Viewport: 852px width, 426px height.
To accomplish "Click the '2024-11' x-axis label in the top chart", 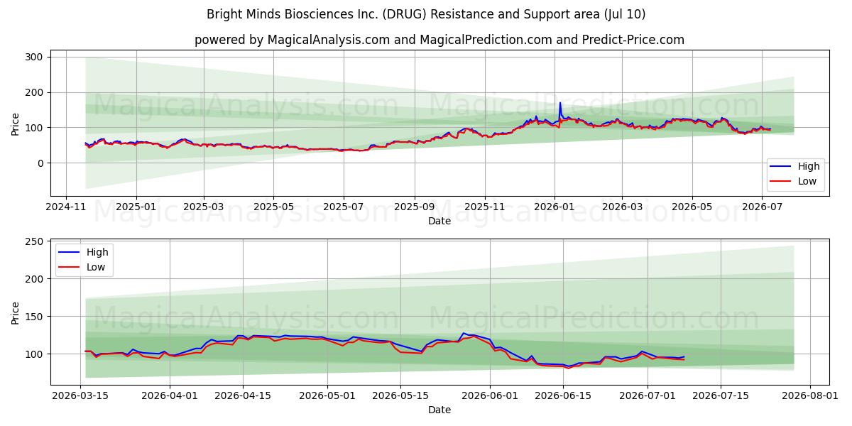I will tap(66, 207).
